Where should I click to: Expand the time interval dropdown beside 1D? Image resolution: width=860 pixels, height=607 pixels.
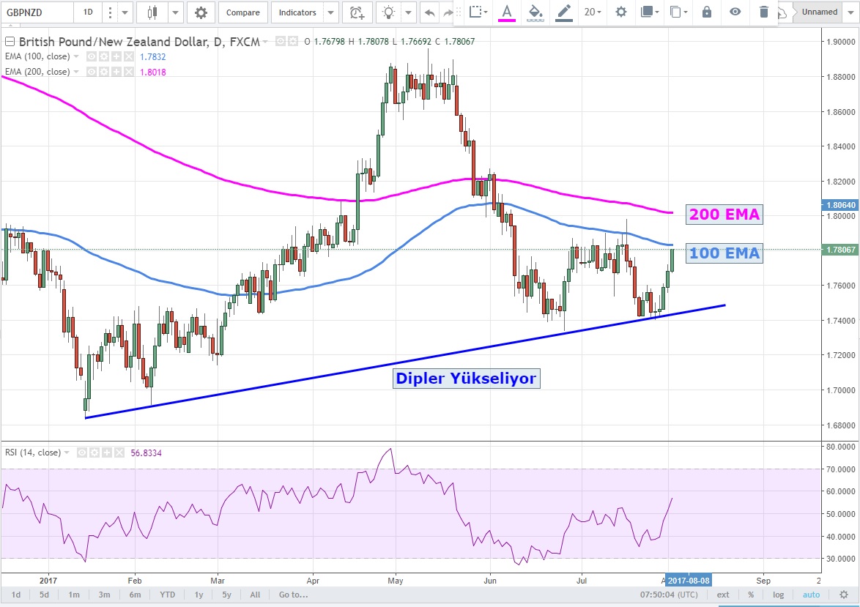pos(125,12)
